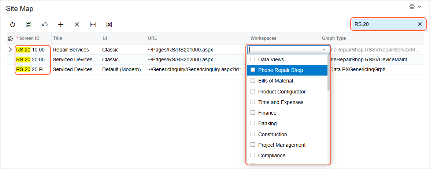430x169 pixels.
Task: Collapse the Workspaces dropdown with its chevron
Action: pyautogui.click(x=324, y=50)
